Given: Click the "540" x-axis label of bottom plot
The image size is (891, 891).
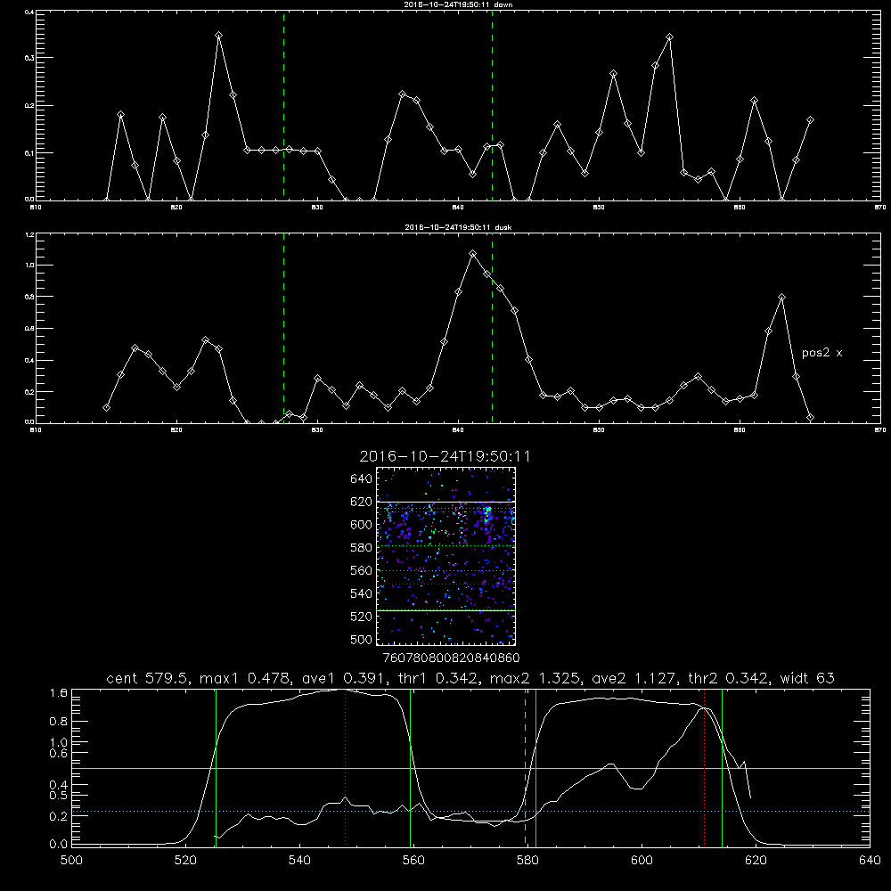Looking at the screenshot, I should point(299,861).
